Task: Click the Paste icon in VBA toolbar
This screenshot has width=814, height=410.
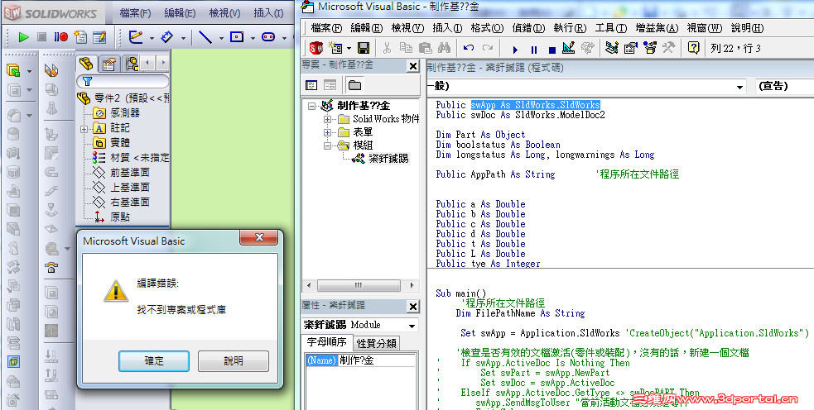Action: [425, 48]
